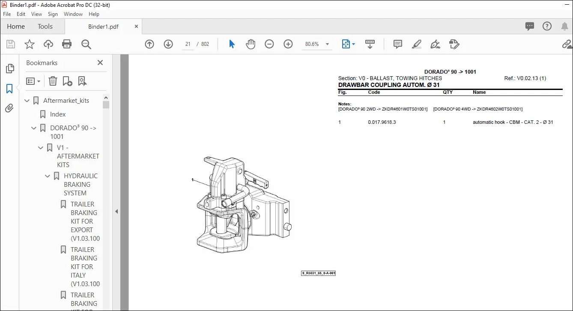Collapse the DORADO³ 90 -> 1001 bookmark
Screen dimensions: 573x311
tap(34, 128)
